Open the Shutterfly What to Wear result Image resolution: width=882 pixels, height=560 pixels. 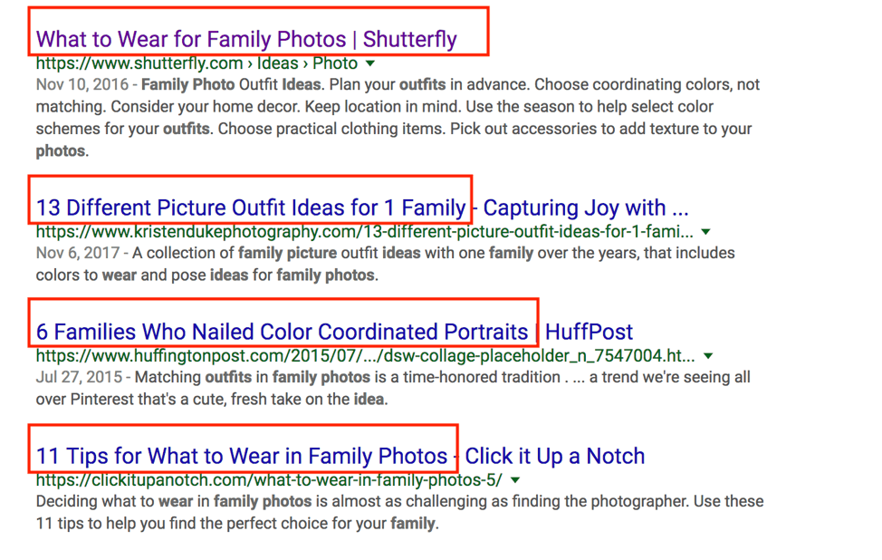(x=246, y=39)
